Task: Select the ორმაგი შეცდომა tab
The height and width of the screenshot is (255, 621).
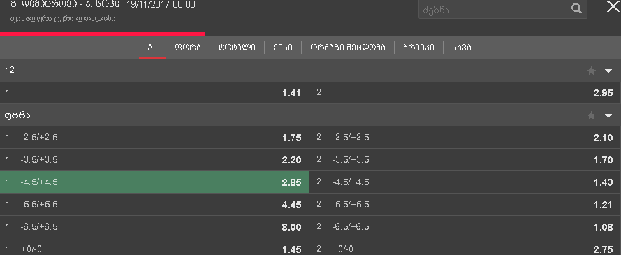Action: click(348, 48)
